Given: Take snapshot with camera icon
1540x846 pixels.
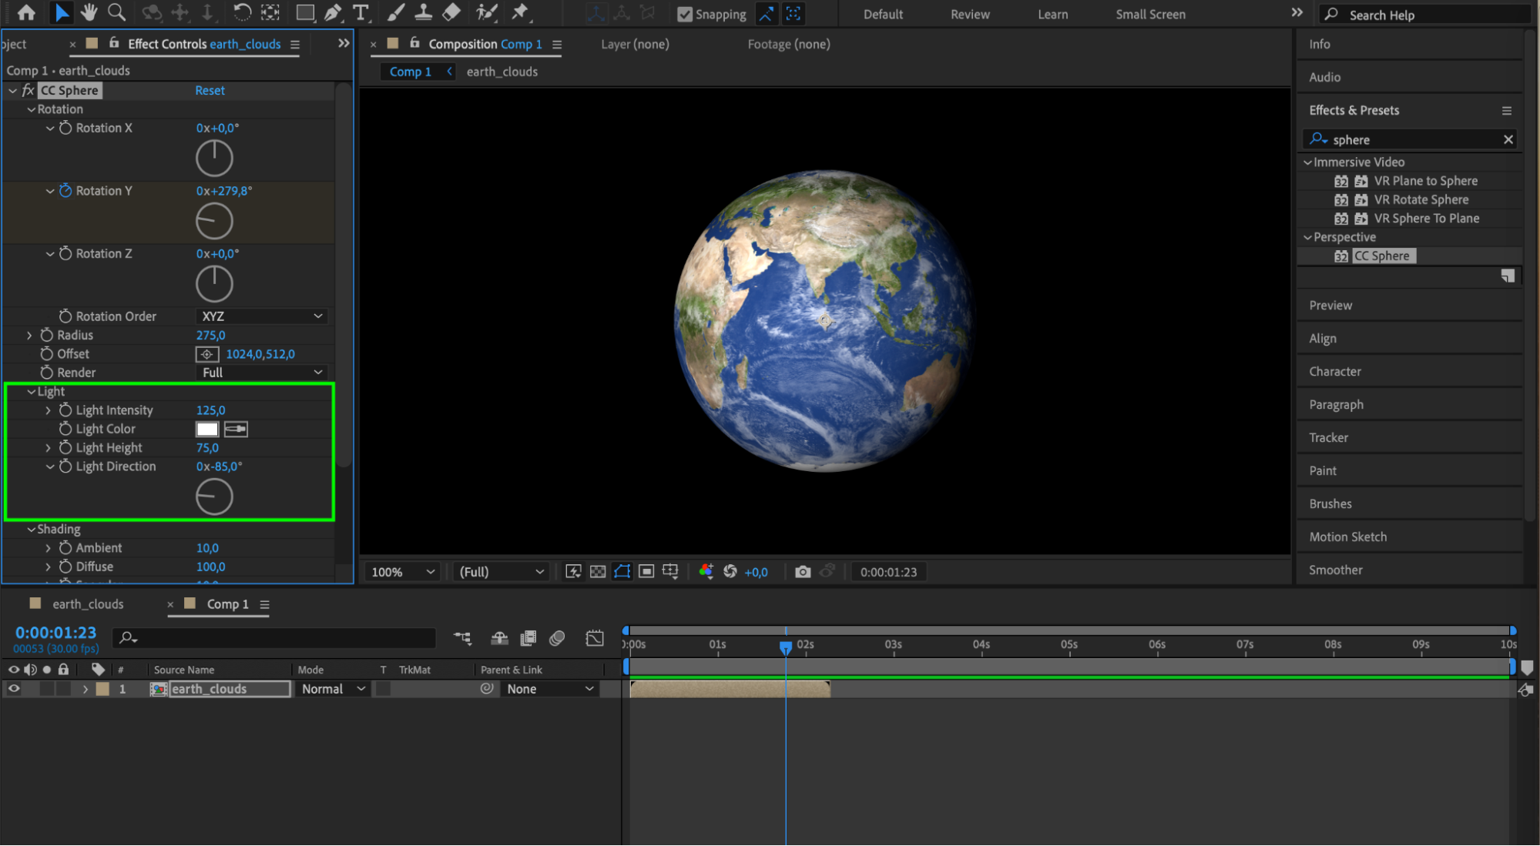Looking at the screenshot, I should point(803,572).
